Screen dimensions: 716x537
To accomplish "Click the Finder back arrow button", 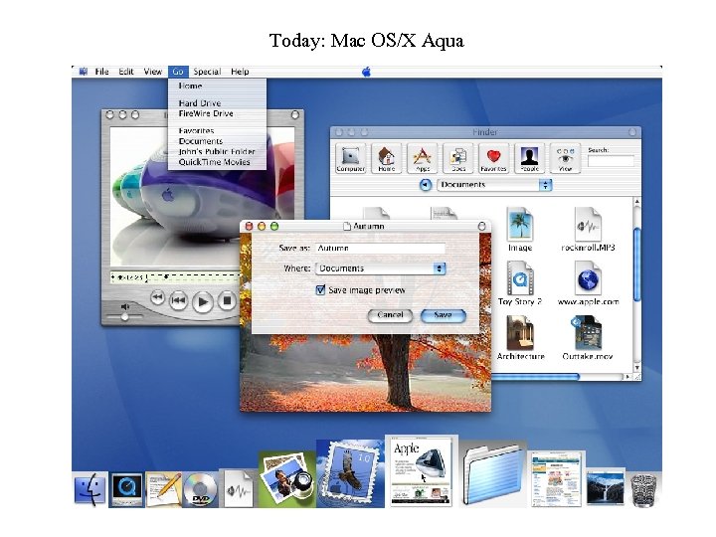I will click(426, 185).
